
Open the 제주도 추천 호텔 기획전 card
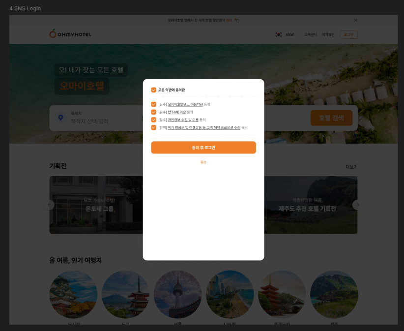tap(311, 205)
